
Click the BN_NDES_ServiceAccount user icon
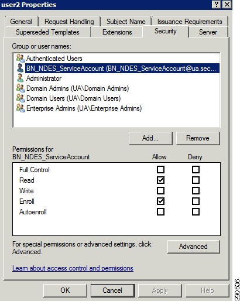point(20,69)
